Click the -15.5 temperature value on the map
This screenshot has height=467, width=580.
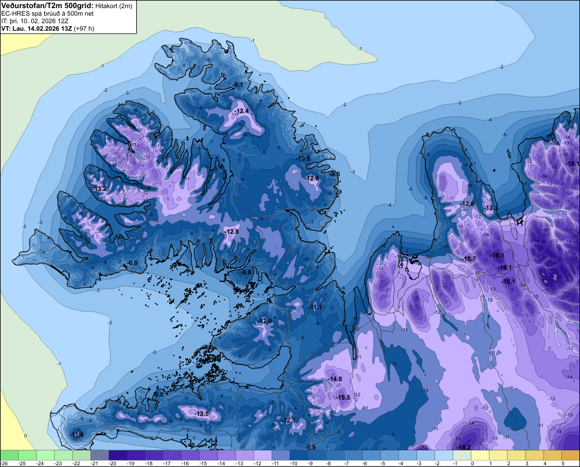pos(343,397)
